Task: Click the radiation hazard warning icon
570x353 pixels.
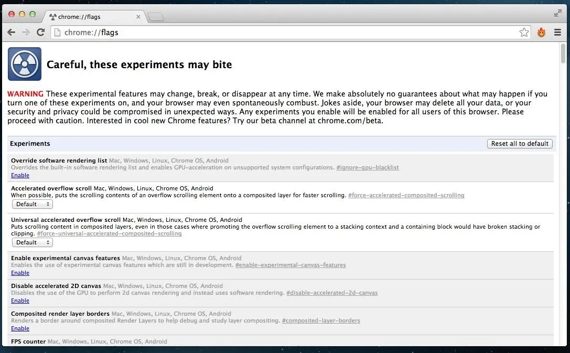Action: click(25, 64)
